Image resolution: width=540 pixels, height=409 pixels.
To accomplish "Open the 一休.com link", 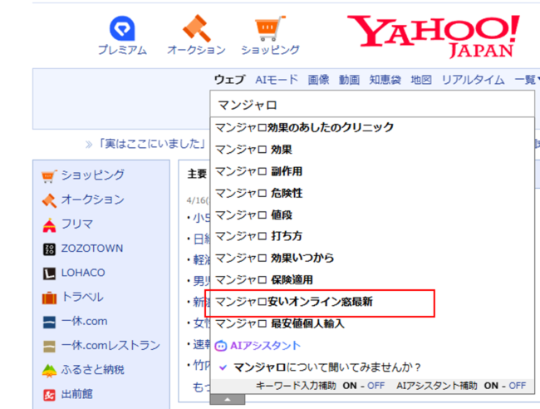I will 84,321.
